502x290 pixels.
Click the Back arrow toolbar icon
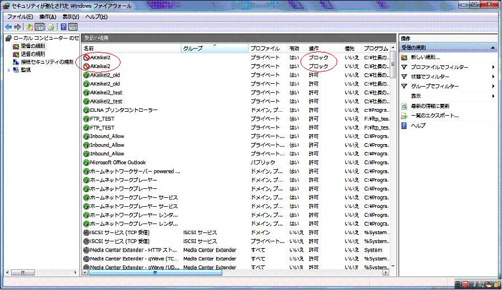[8, 27]
